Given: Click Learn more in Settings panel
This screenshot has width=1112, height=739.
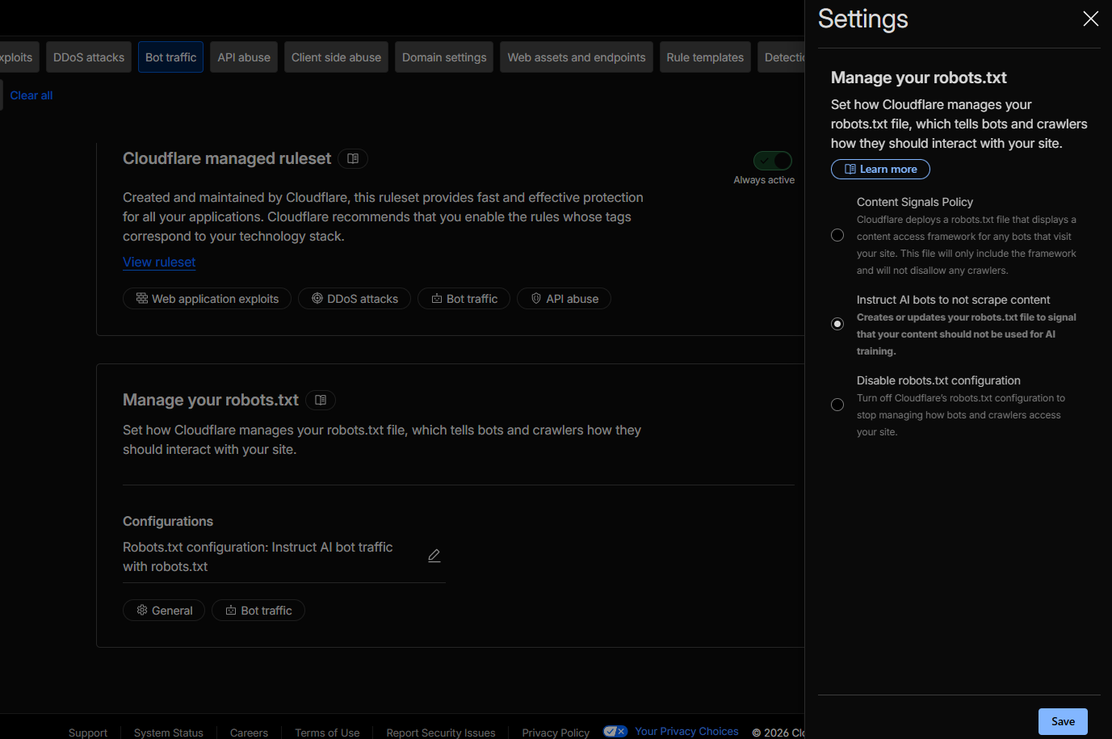Looking at the screenshot, I should click(880, 170).
